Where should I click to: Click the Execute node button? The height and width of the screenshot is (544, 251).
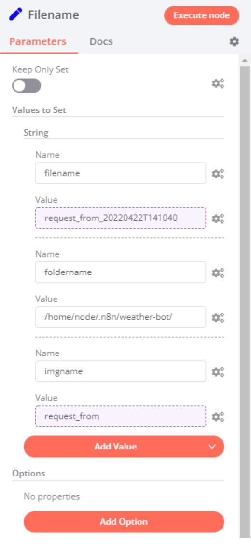[202, 15]
